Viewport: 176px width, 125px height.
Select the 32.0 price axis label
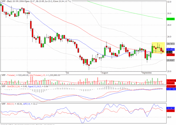coord(169,2)
